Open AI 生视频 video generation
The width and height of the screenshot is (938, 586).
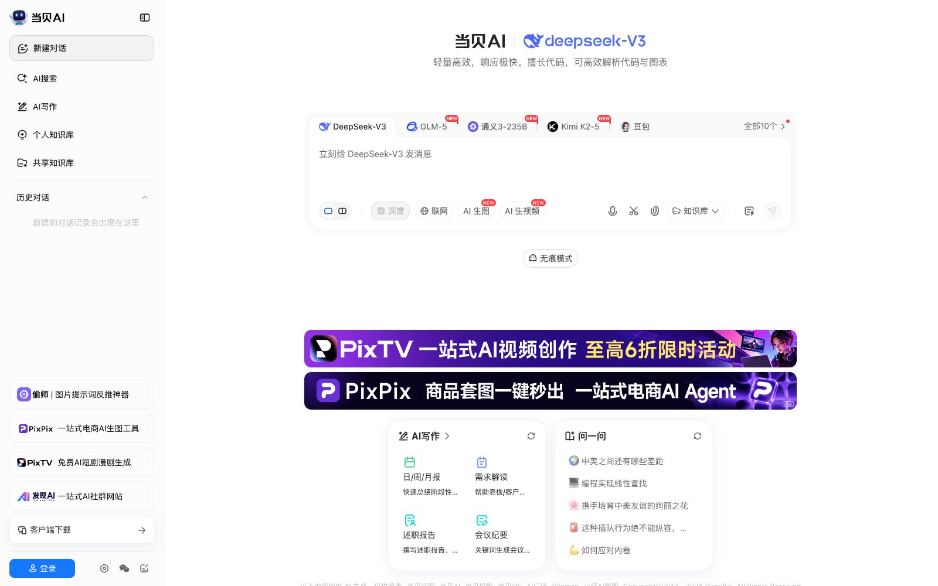click(522, 211)
